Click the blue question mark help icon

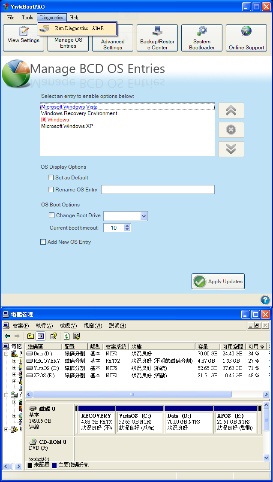265,300
